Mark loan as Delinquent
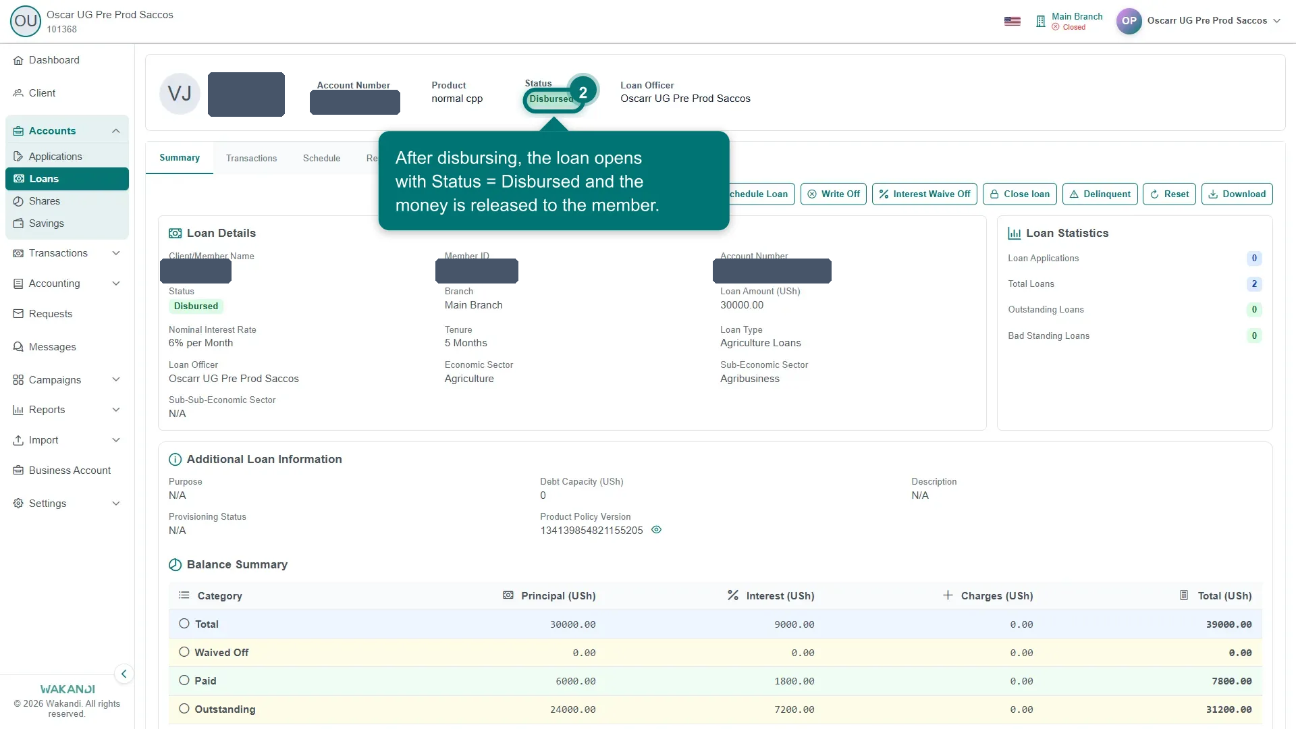This screenshot has height=729, width=1296. click(1100, 194)
